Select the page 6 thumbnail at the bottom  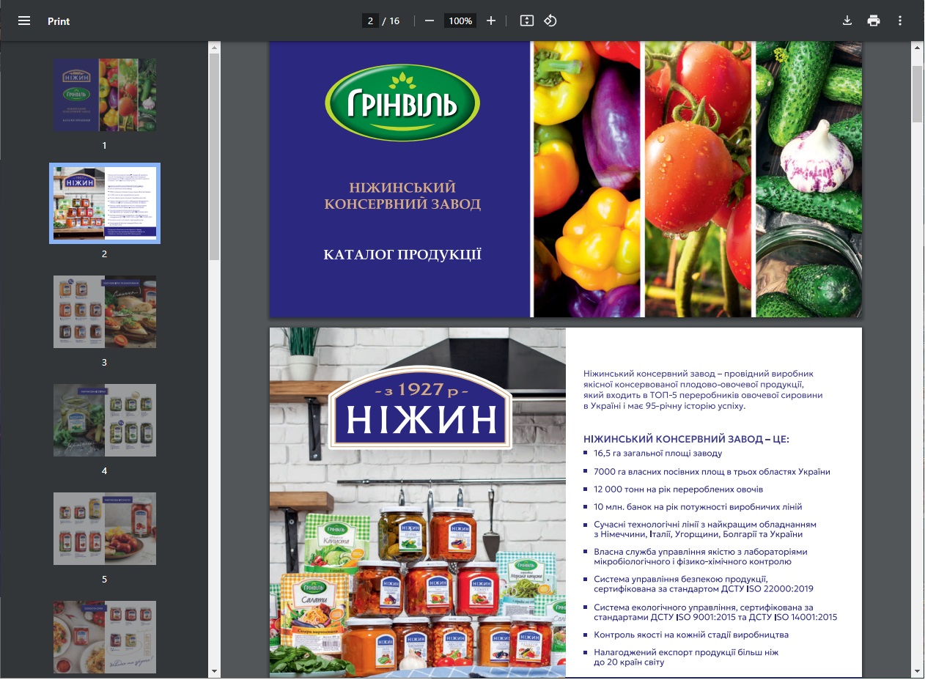point(104,637)
